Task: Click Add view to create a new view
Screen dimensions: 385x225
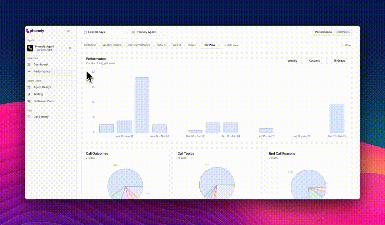Action: [232, 45]
